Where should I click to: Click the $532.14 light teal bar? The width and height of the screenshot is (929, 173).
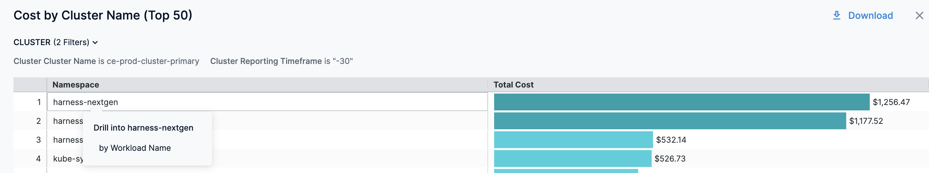(573, 139)
